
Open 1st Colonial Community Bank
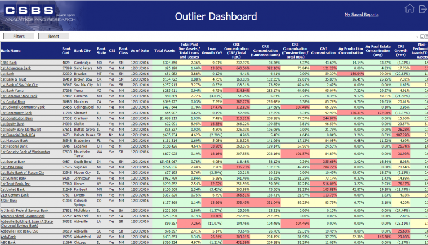pos(23,108)
